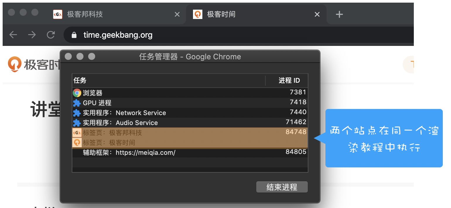Close the 极客时间 tab
Screen dimensions: 451x208
[317, 14]
